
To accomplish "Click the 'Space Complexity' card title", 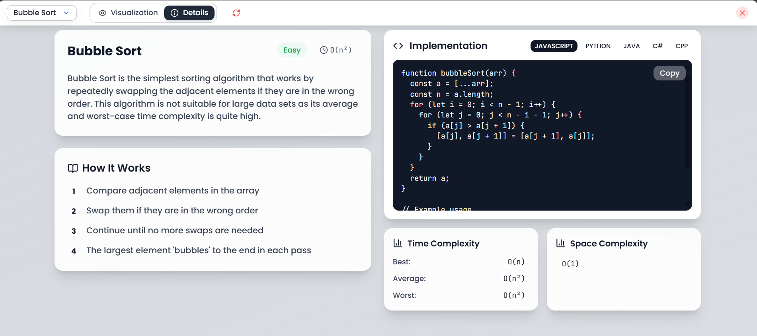I will tap(609, 243).
